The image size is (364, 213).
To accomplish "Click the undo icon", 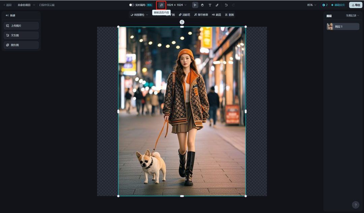I will 226,5.
